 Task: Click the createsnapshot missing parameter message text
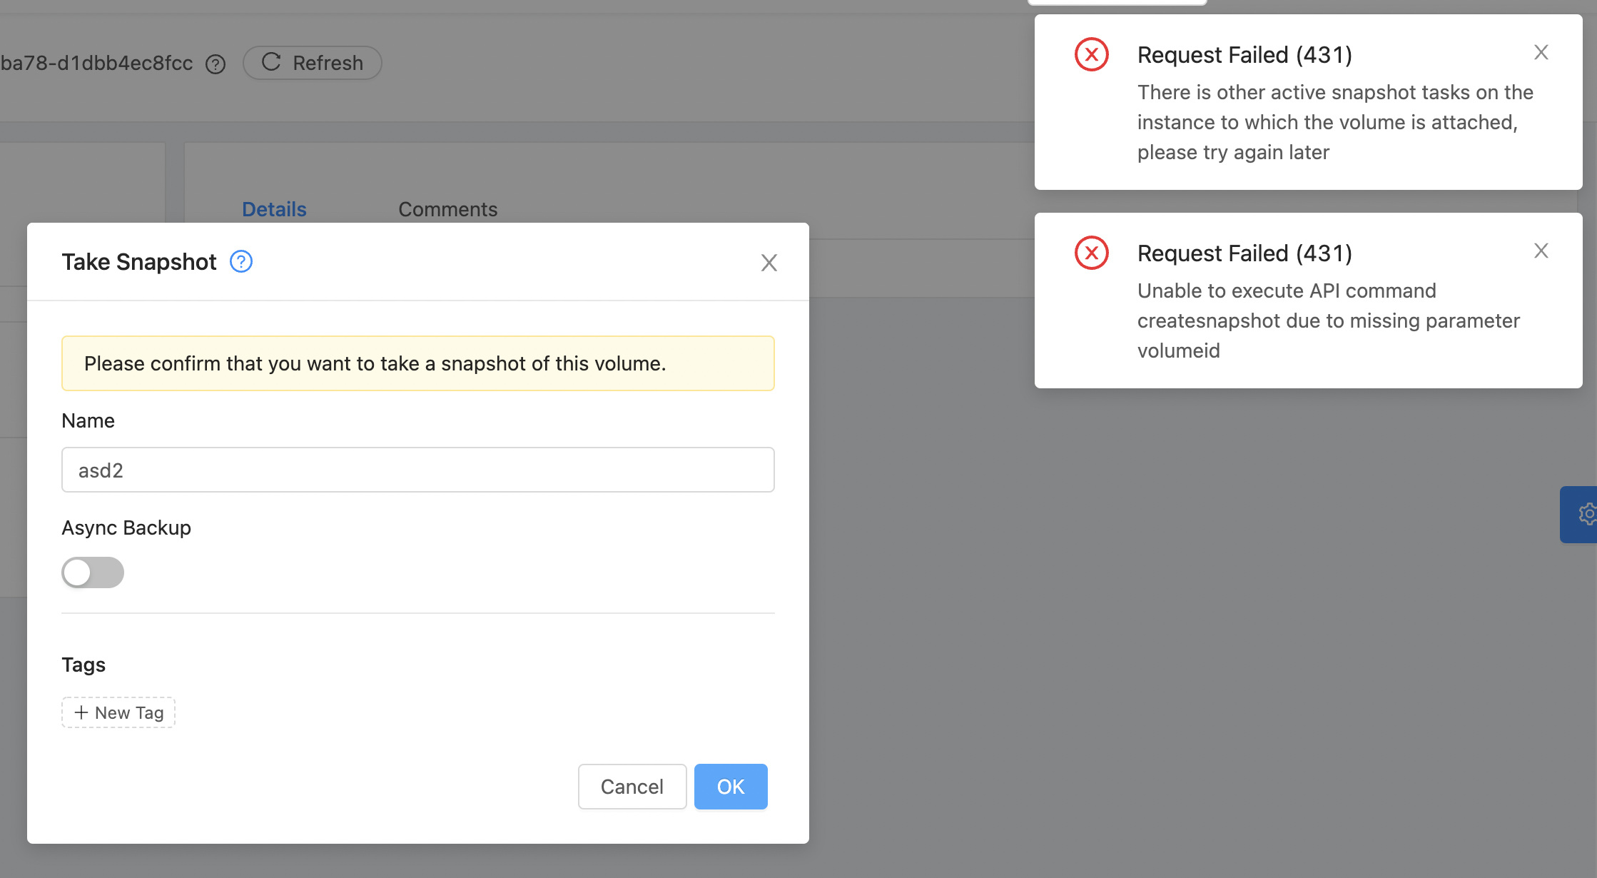tap(1327, 321)
